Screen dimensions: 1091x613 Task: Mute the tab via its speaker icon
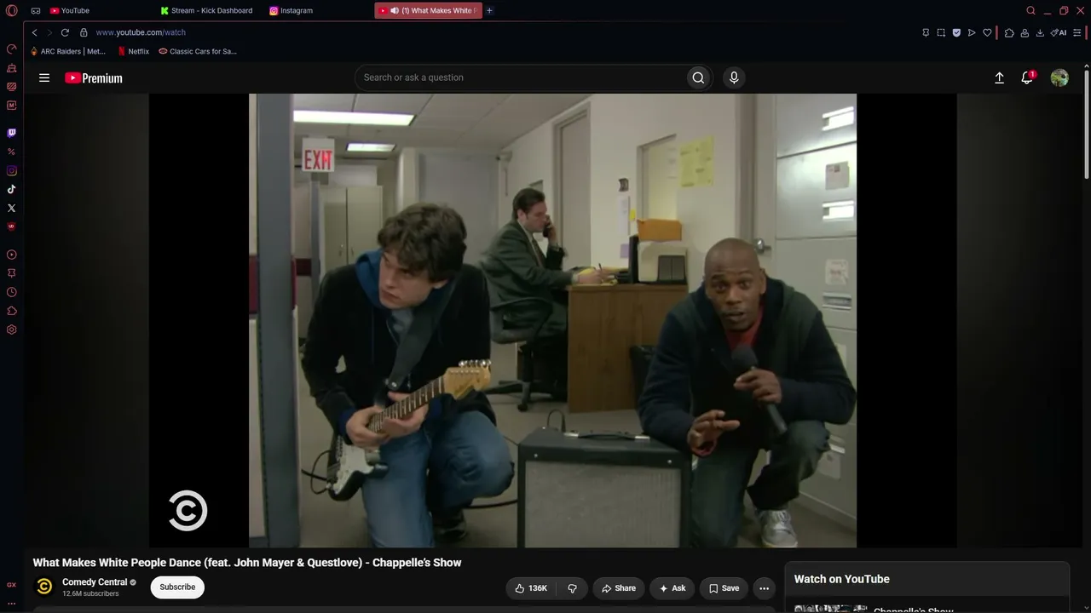pos(394,10)
